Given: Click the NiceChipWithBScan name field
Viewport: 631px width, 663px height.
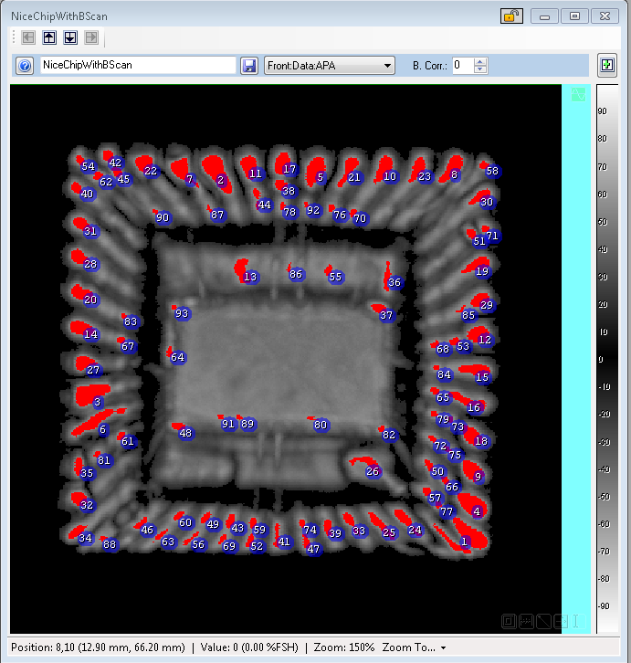Looking at the screenshot, I should (x=137, y=66).
